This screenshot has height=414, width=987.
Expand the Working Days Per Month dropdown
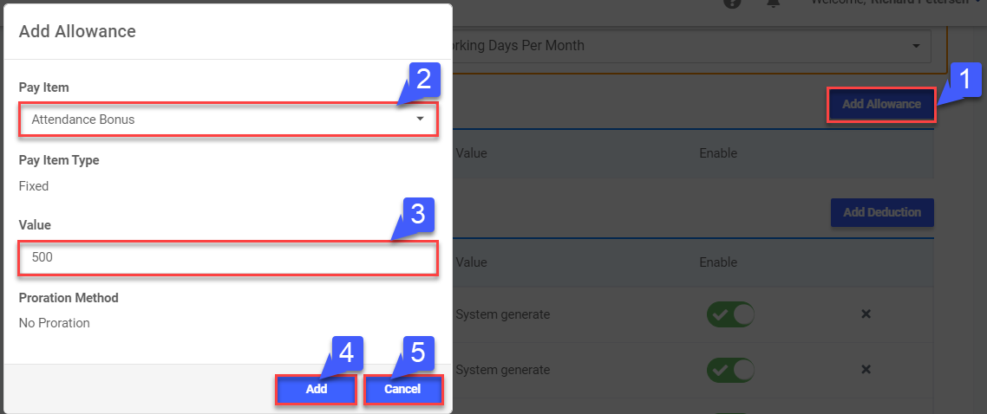pos(685,45)
